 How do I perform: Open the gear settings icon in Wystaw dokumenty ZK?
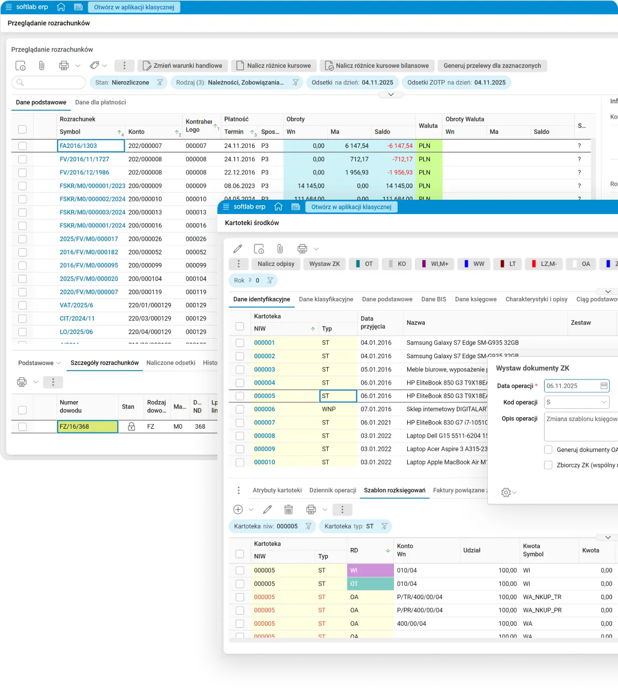pos(505,492)
